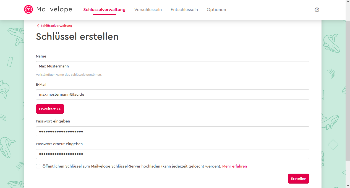Enable upload public key to server checkbox

tap(38, 166)
